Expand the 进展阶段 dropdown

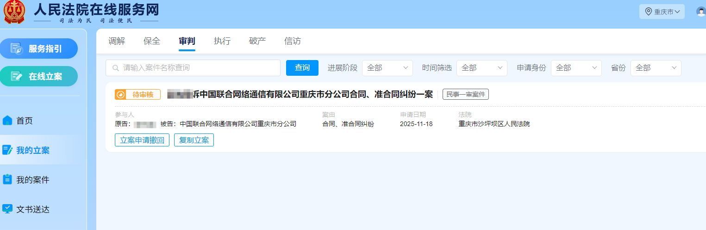pyautogui.click(x=387, y=68)
